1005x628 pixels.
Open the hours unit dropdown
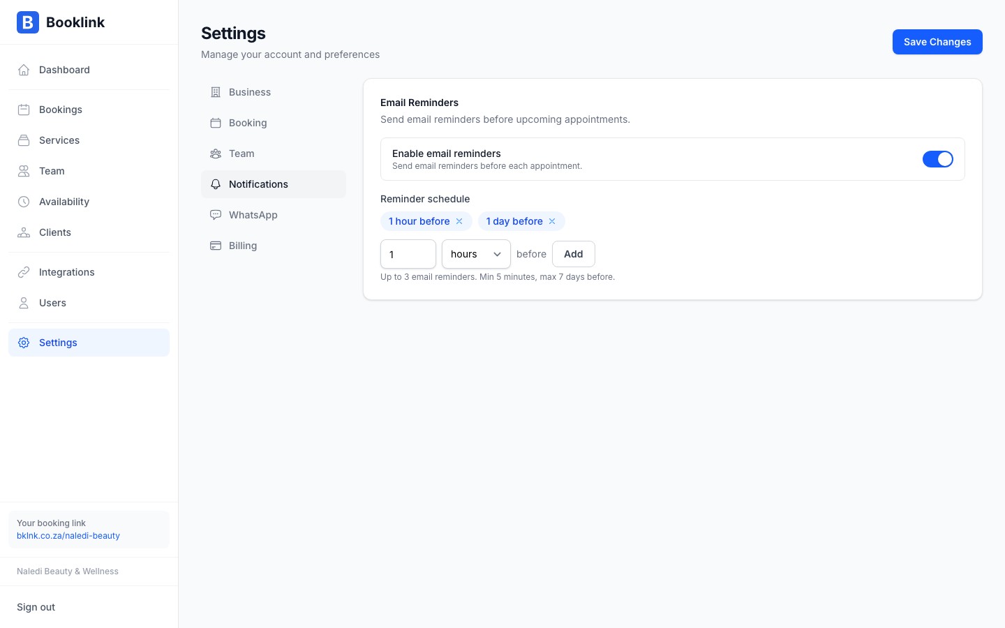(476, 254)
